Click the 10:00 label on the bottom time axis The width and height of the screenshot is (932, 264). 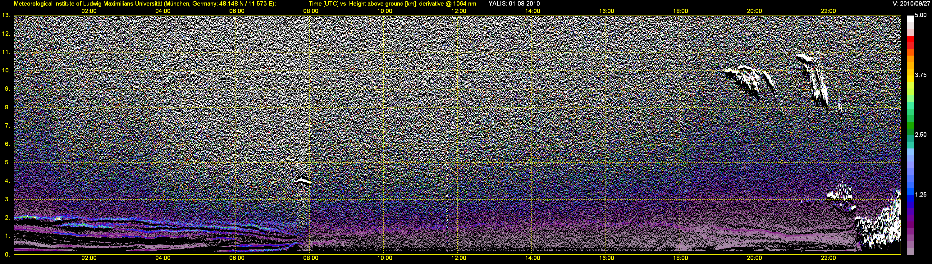385,258
